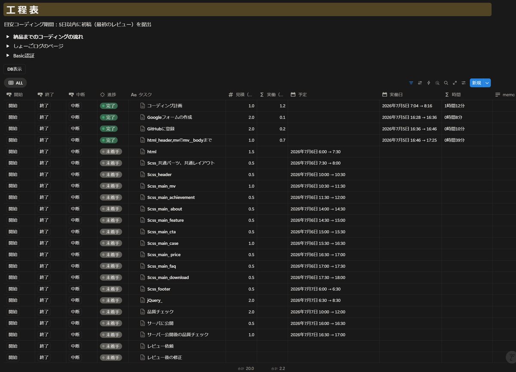Click 終了 button in the Scss_main_faq row
The height and width of the screenshot is (372, 516).
point(44,266)
